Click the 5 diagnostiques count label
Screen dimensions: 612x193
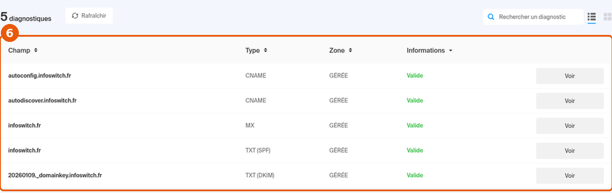click(x=26, y=17)
